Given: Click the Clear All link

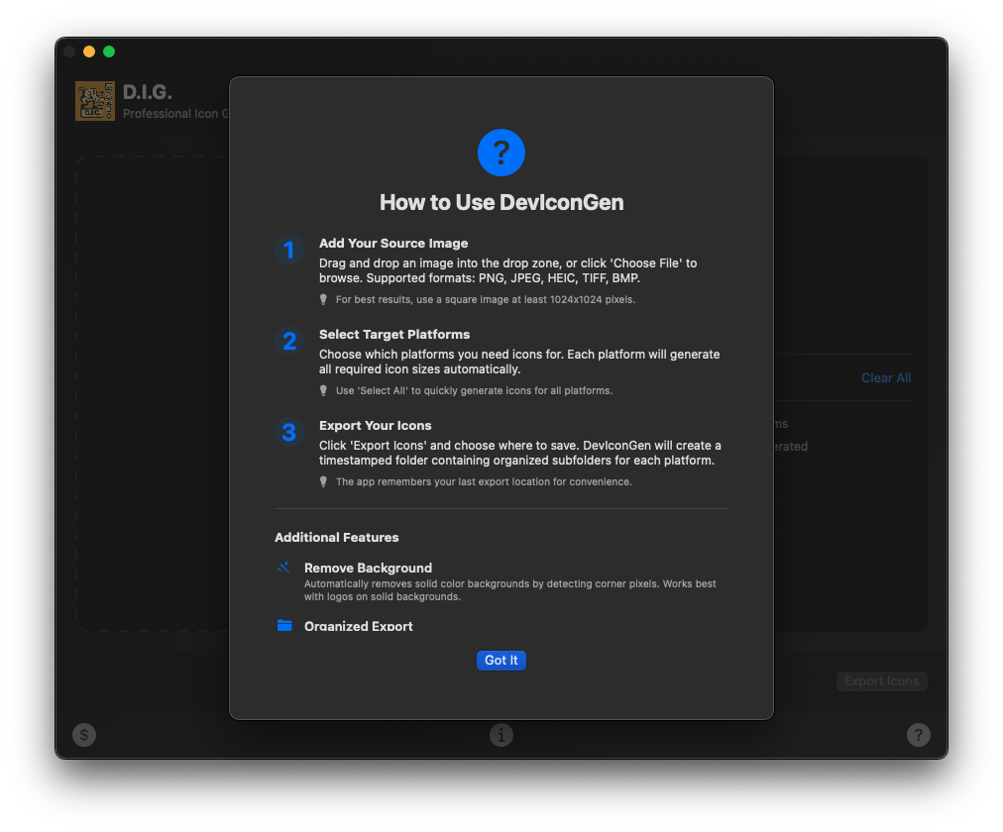Looking at the screenshot, I should coord(885,377).
